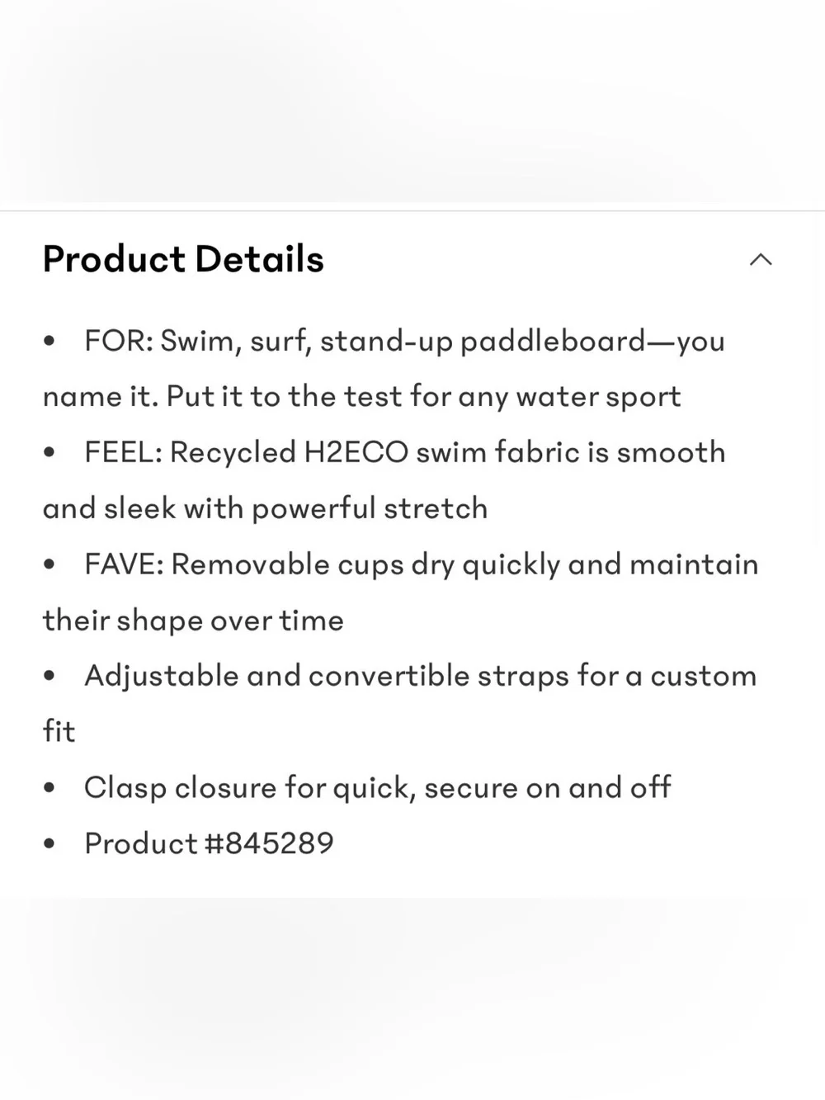Click the bullet point before Product #845289
Screen dimensions: 825x1100
point(49,843)
